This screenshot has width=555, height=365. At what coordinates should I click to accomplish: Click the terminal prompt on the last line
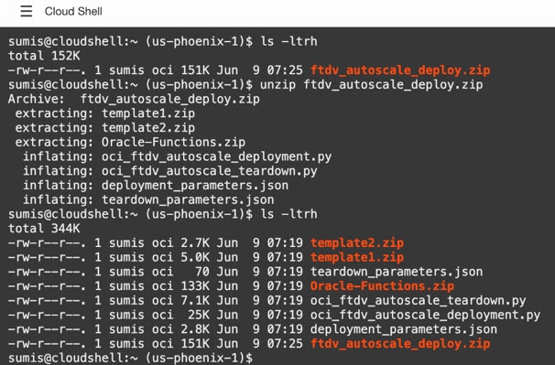click(130, 358)
